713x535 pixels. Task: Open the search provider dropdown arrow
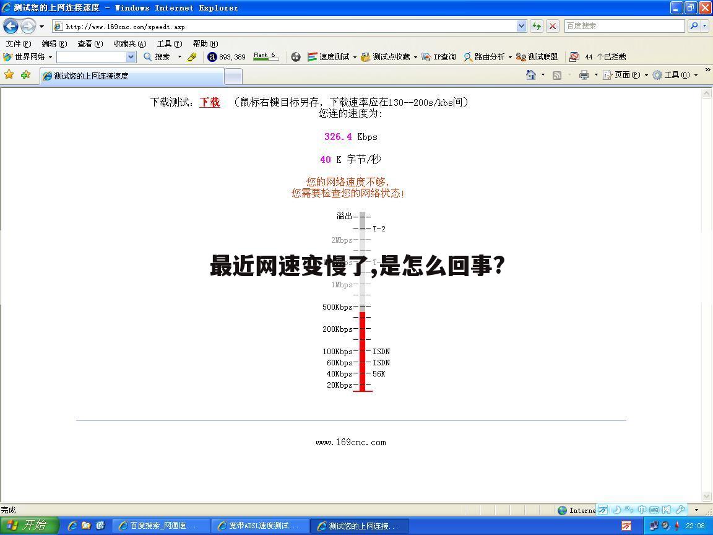[x=705, y=26]
